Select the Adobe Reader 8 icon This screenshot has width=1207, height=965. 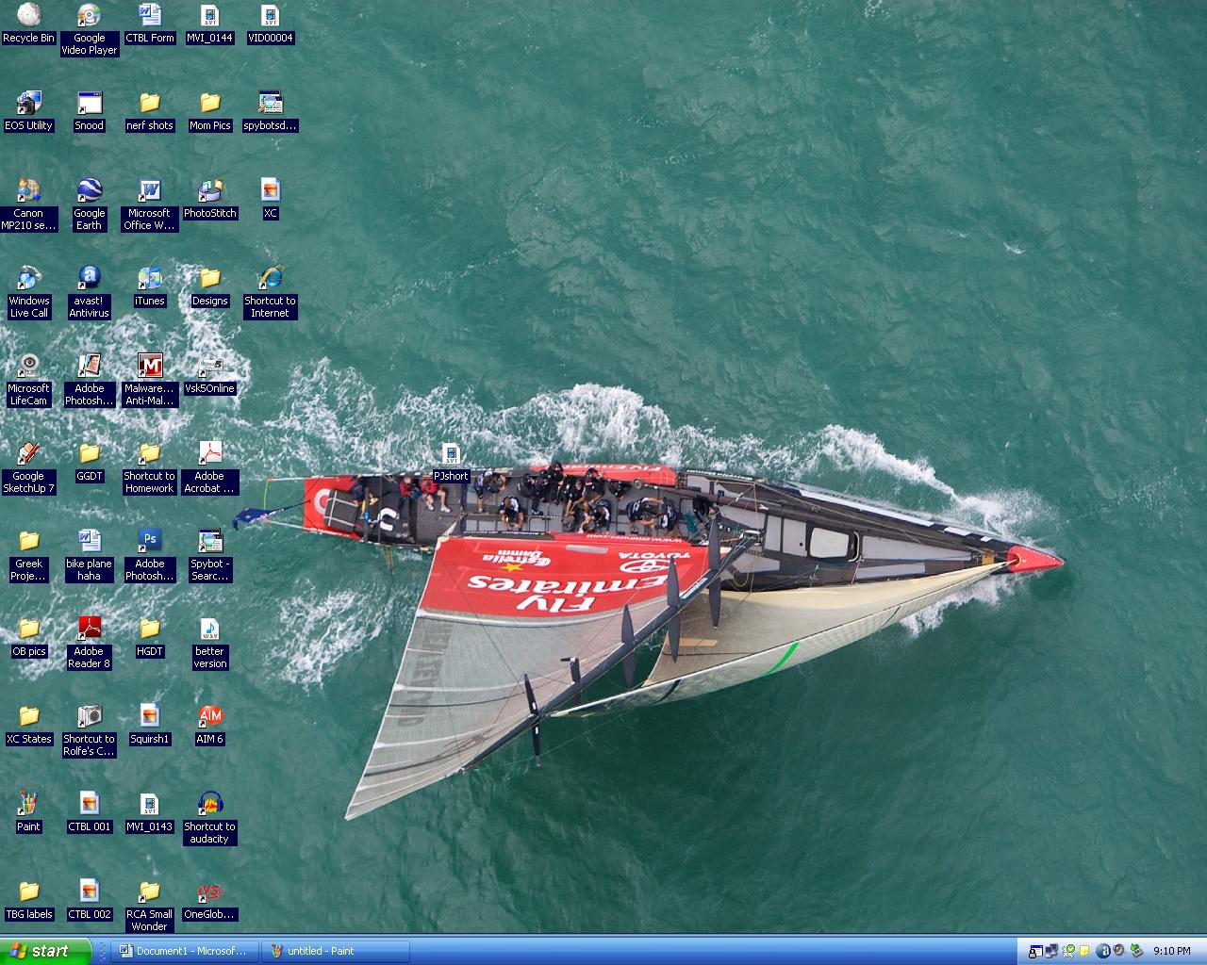(89, 630)
